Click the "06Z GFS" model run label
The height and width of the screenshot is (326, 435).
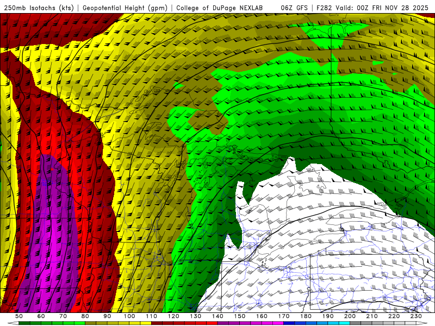point(294,8)
